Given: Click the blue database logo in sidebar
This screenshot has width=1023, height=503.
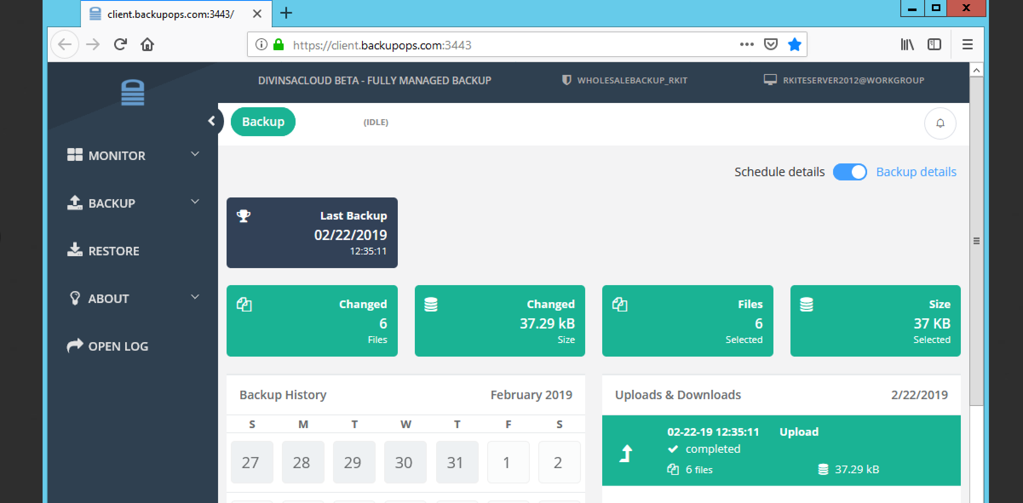Looking at the screenshot, I should point(132,92).
